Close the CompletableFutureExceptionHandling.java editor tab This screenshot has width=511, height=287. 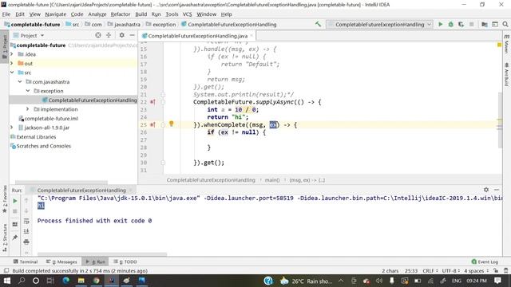[x=252, y=36]
